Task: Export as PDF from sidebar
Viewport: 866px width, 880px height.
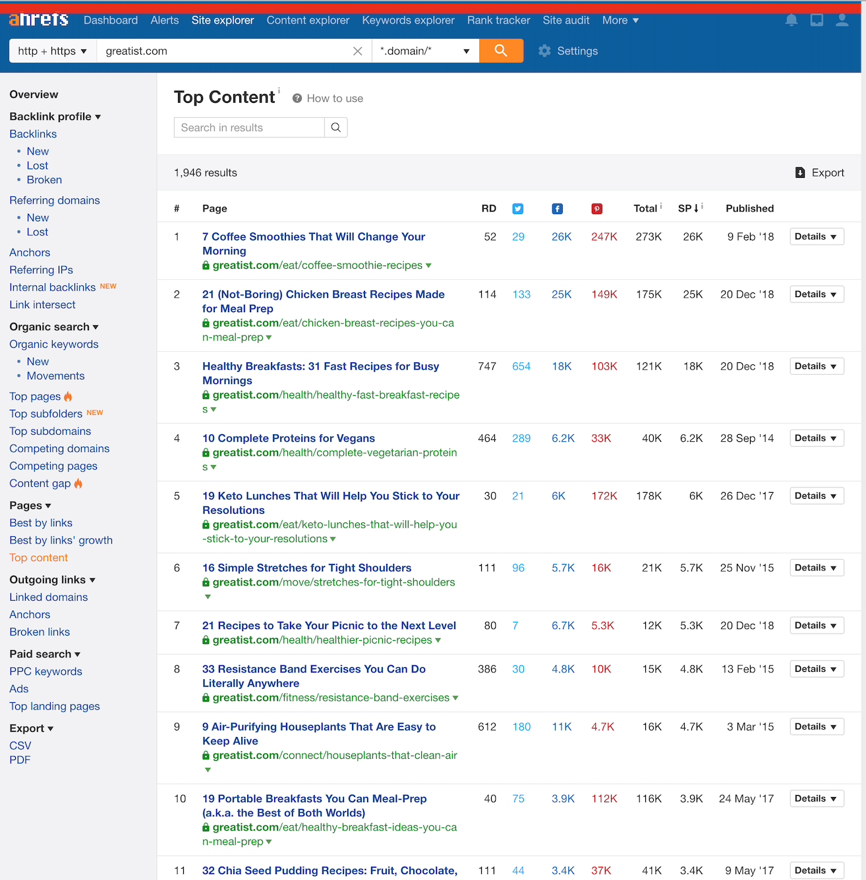Action: [20, 760]
